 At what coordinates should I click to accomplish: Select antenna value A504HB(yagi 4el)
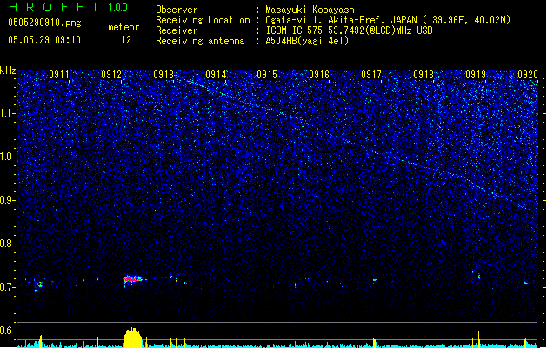[x=307, y=41]
